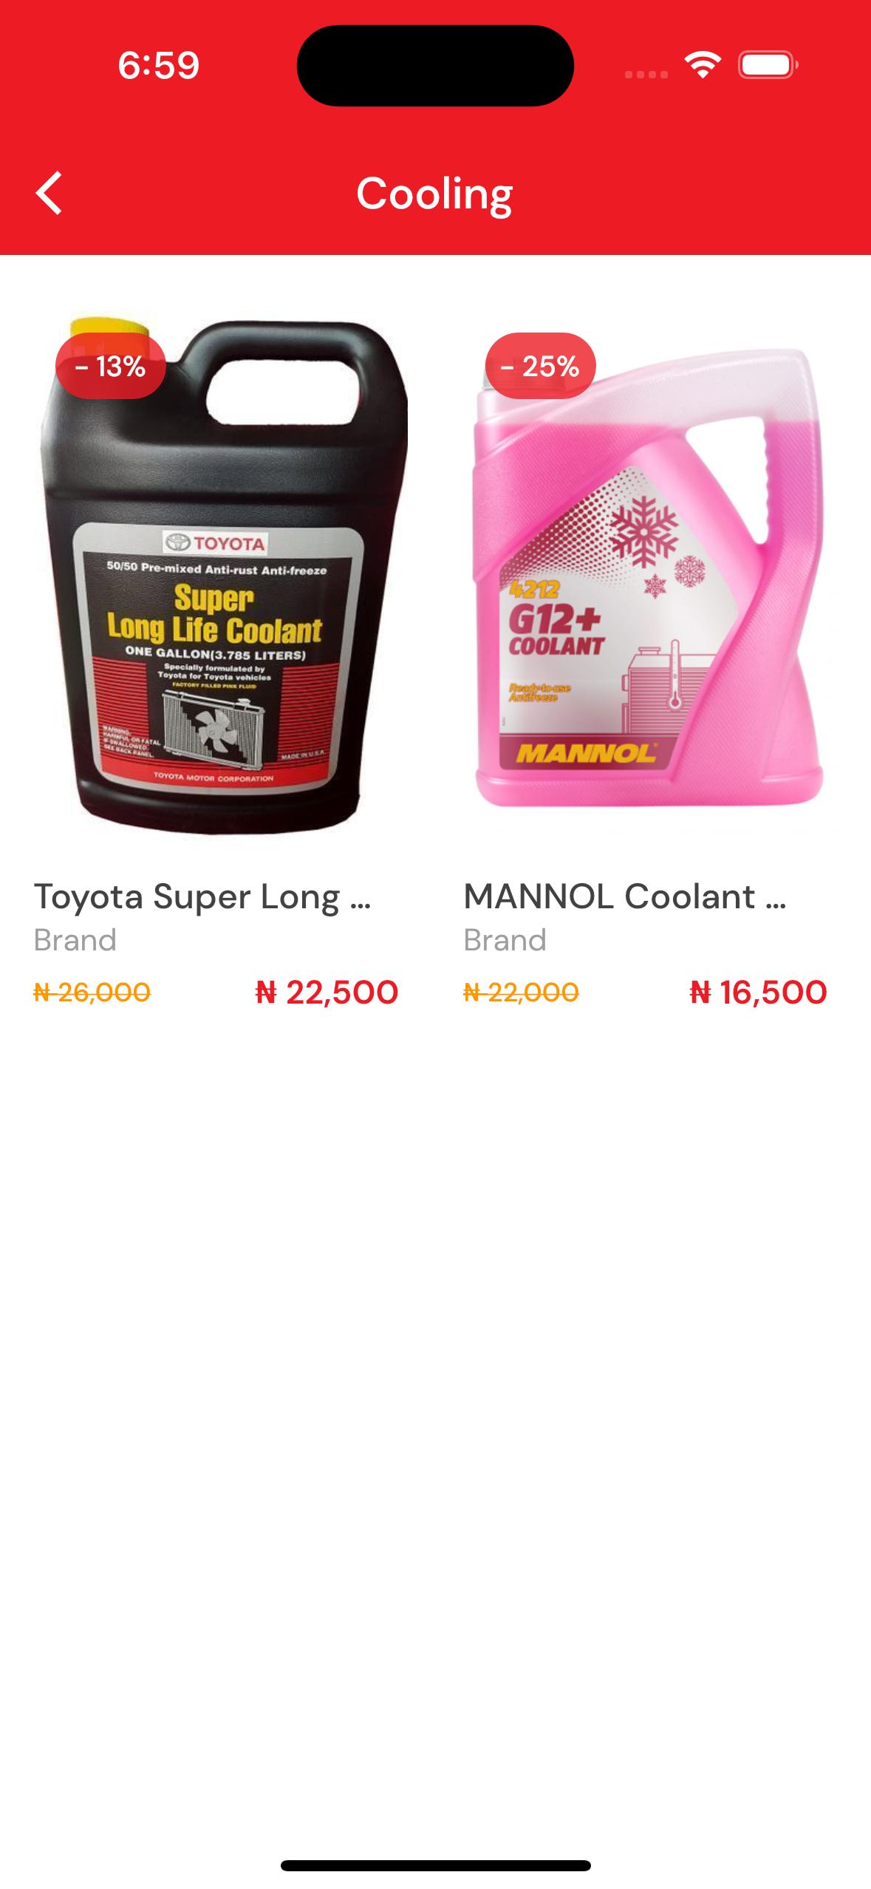
Task: Tap the Wi-Fi status icon
Action: pos(703,65)
